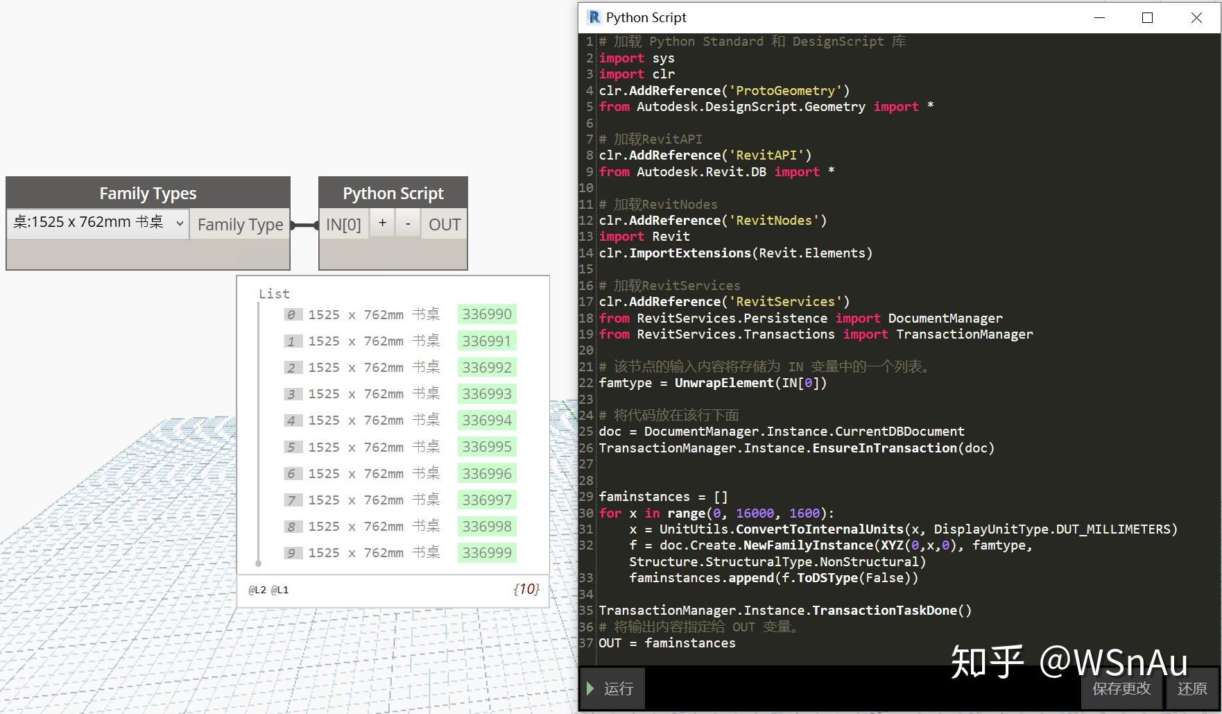Click the connector dot between the two nodes

click(303, 223)
